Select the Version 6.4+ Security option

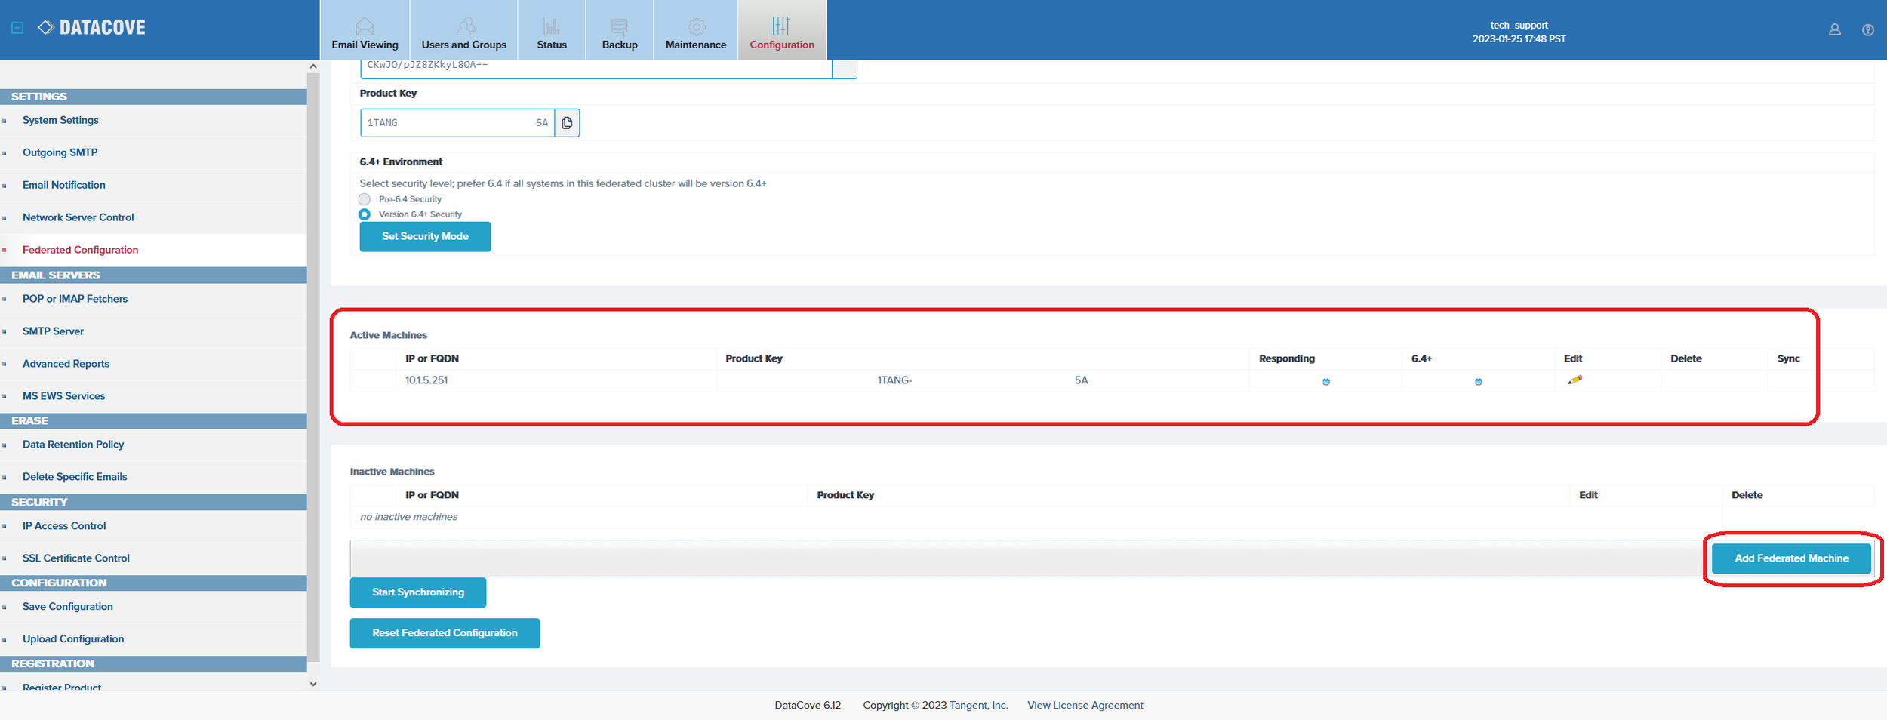coord(365,214)
